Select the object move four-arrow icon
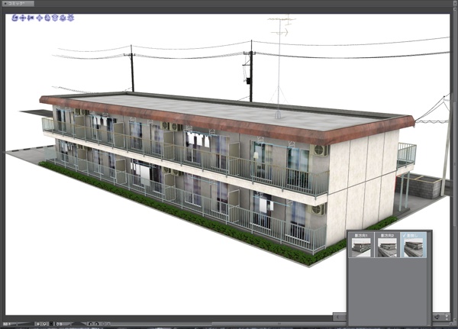The width and height of the screenshot is (458, 329). coord(39,18)
